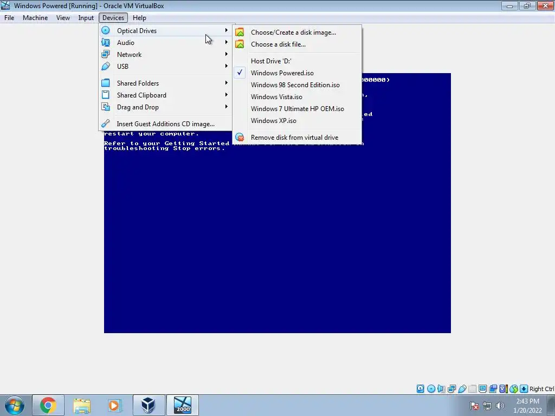Viewport: 555px width, 416px height.
Task: Expand the USB submenu arrow
Action: click(226, 66)
